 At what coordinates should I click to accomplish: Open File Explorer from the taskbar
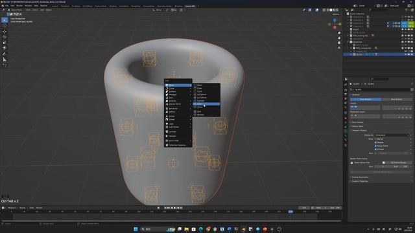tap(186, 229)
